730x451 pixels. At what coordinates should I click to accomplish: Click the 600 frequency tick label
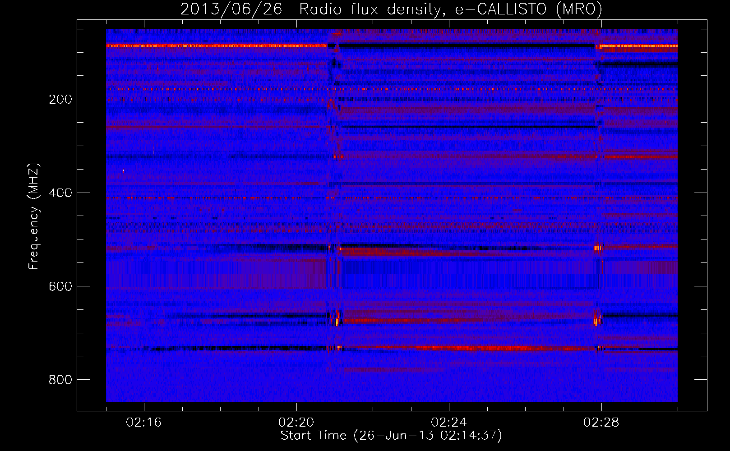pyautogui.click(x=60, y=286)
